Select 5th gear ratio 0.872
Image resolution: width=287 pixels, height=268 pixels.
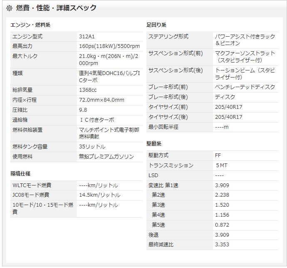point(222,225)
